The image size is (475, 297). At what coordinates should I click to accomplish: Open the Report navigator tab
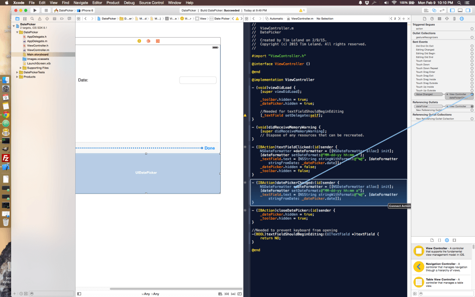(x=69, y=19)
